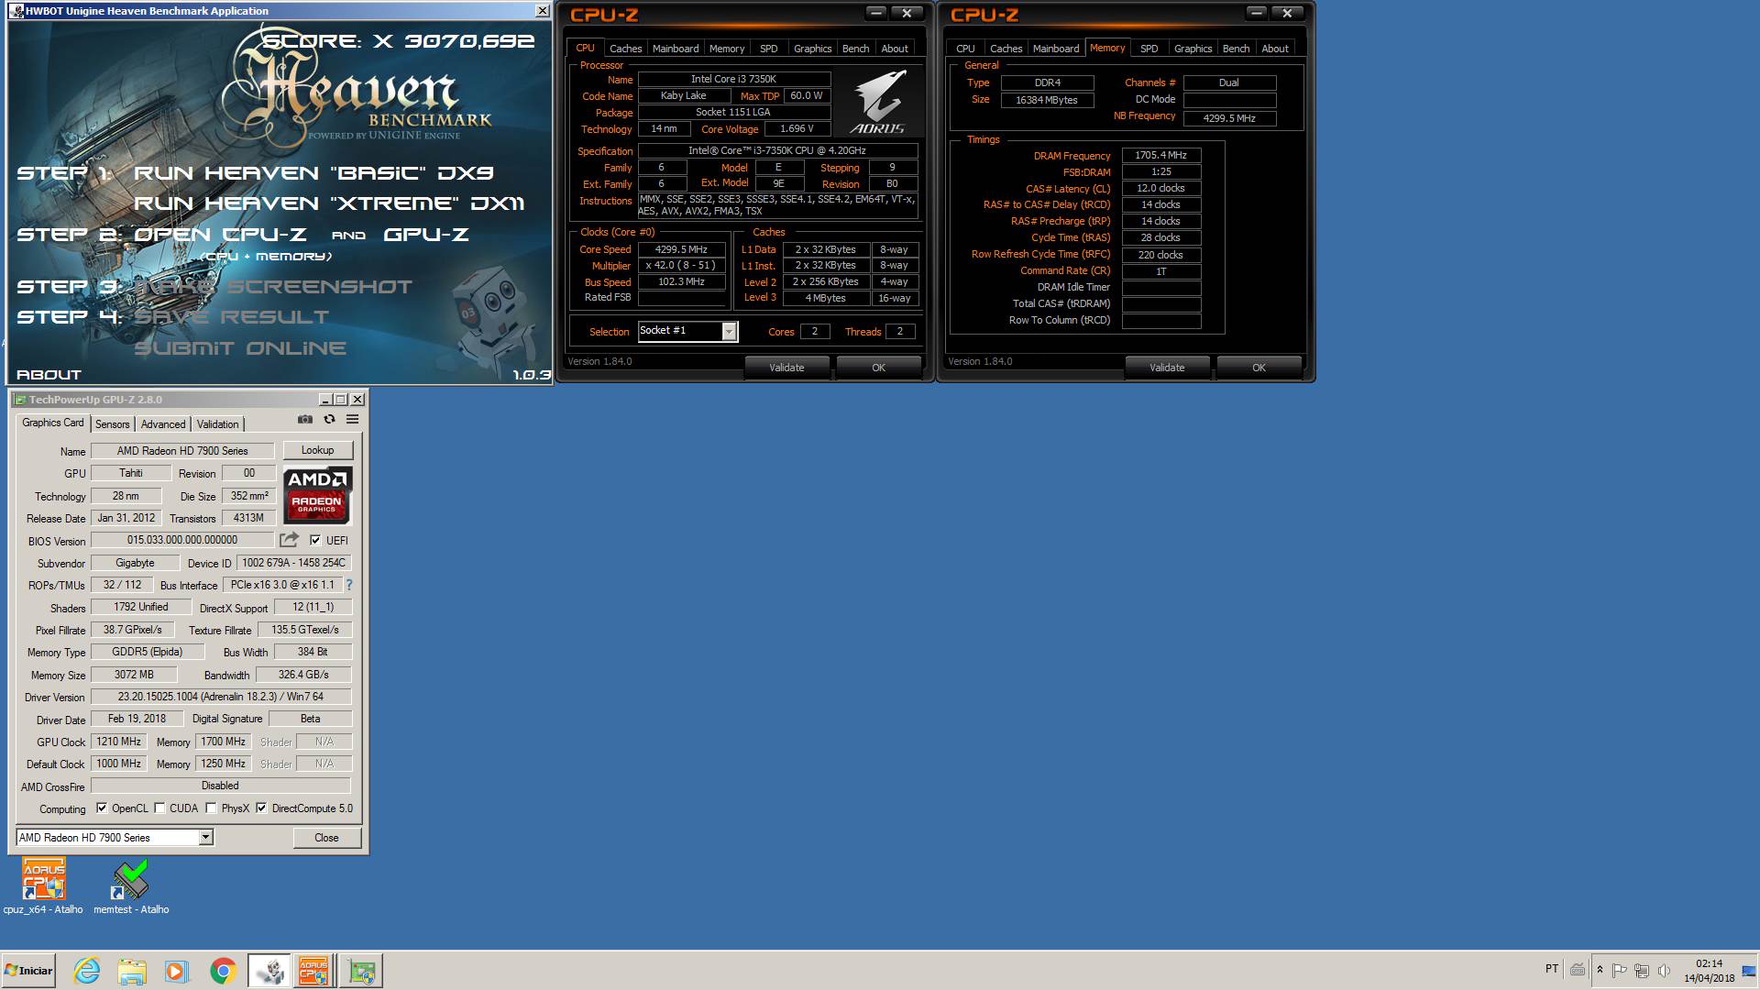Click the Iniciar start button

29,971
